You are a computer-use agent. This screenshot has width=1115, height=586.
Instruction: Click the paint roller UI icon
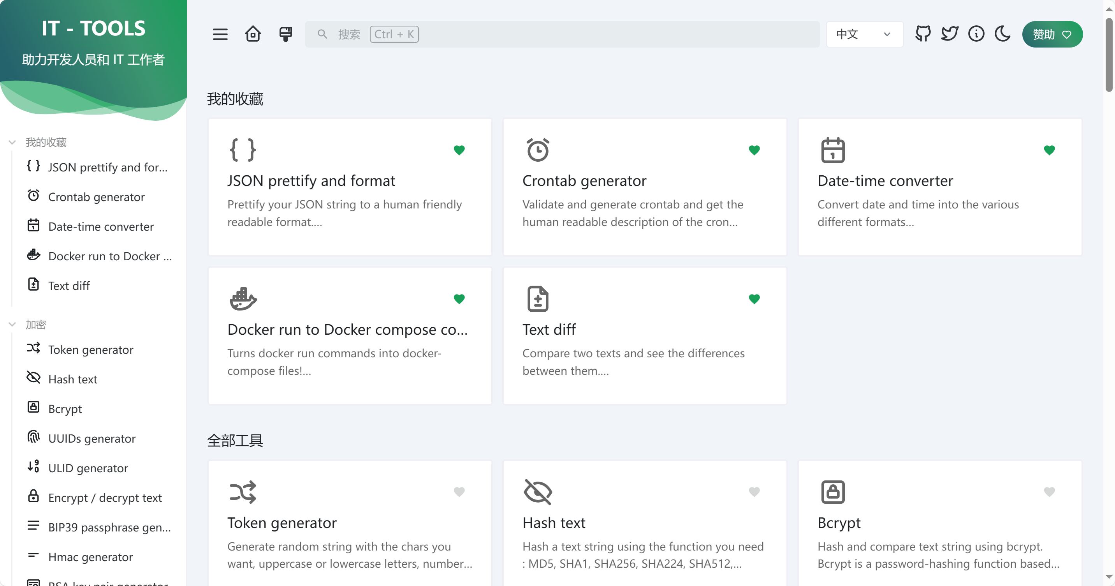click(x=286, y=34)
